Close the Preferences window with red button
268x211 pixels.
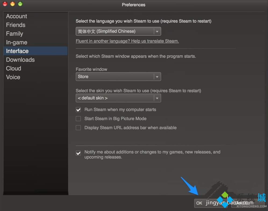coord(5,4)
